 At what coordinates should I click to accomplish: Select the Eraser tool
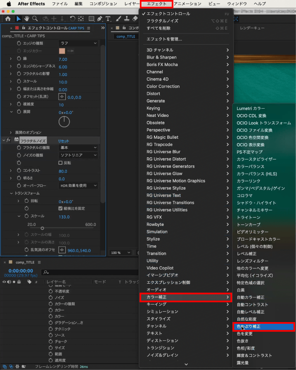135,19
